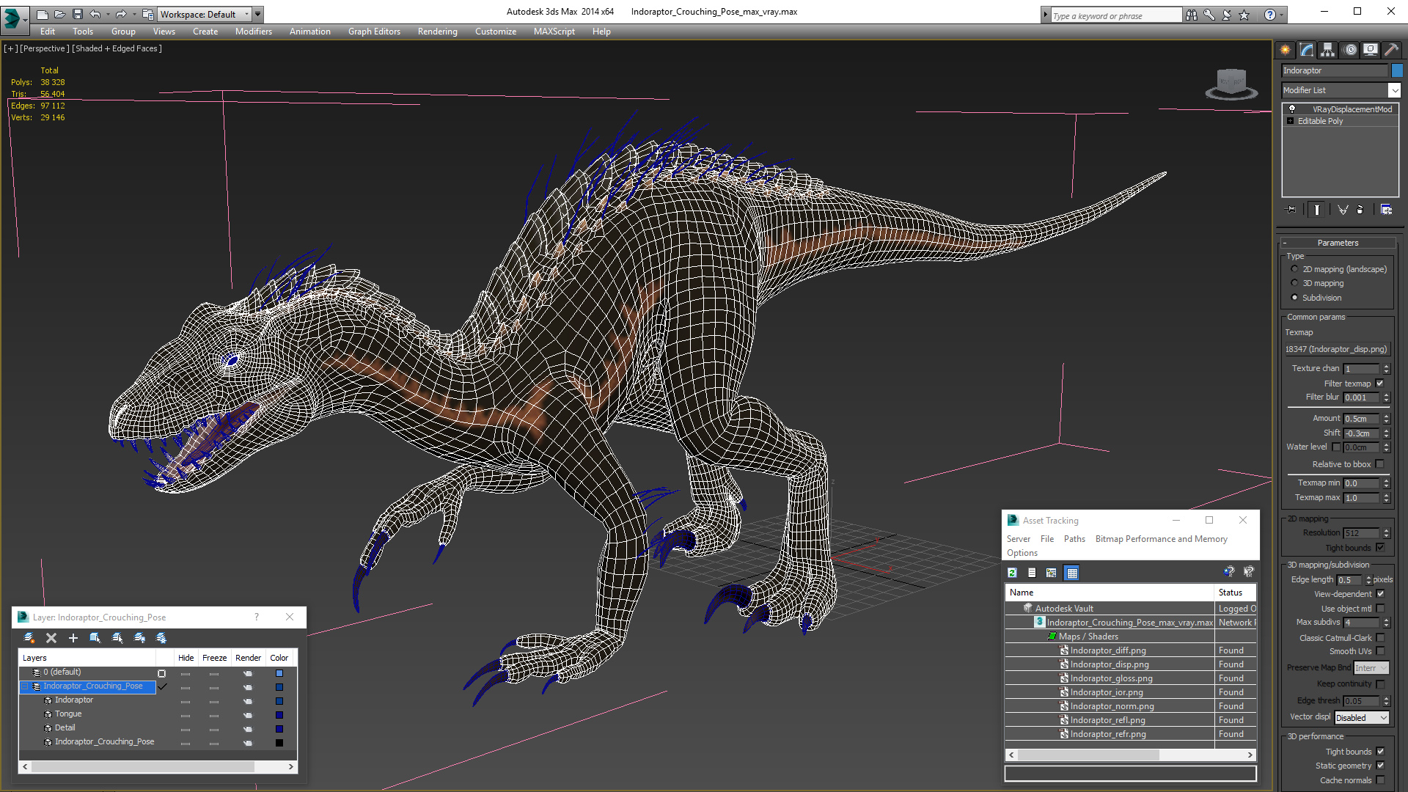Toggle the View-dependent checkbox
1408x792 pixels.
point(1380,594)
